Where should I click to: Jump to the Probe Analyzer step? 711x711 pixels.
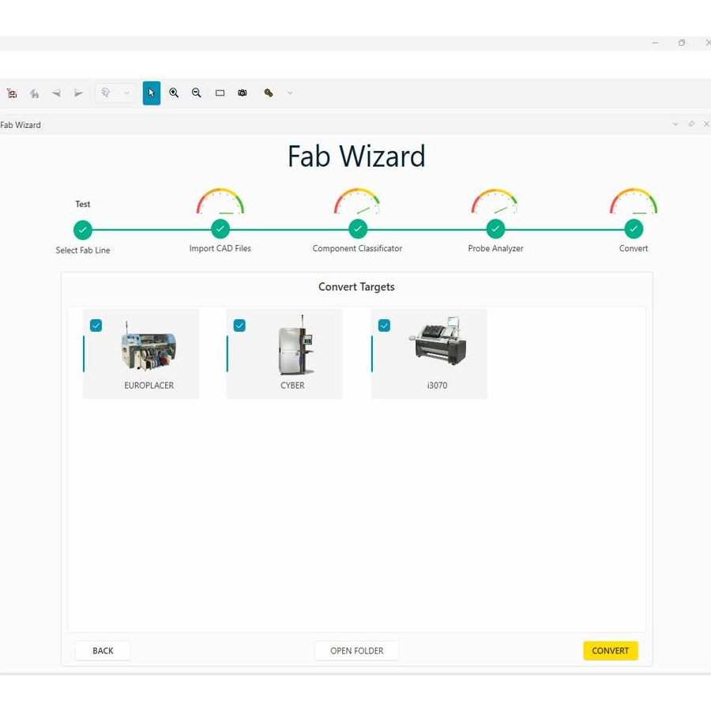coord(495,230)
